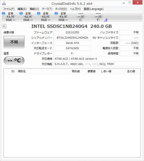Click the -- °C temperature button

(x=14, y=60)
